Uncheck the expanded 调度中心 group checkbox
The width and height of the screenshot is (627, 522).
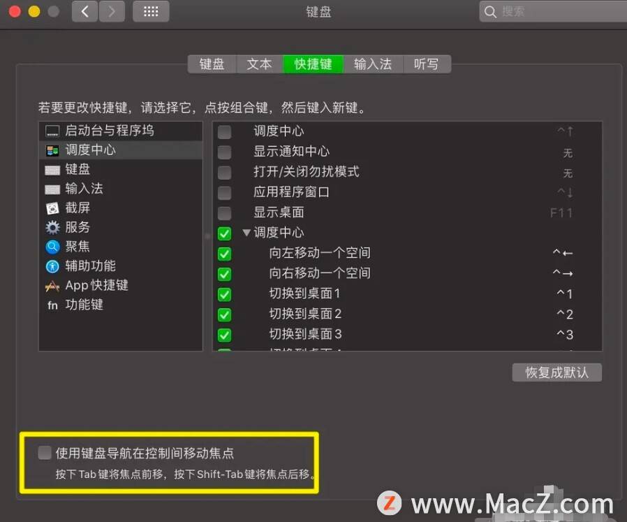coord(224,233)
